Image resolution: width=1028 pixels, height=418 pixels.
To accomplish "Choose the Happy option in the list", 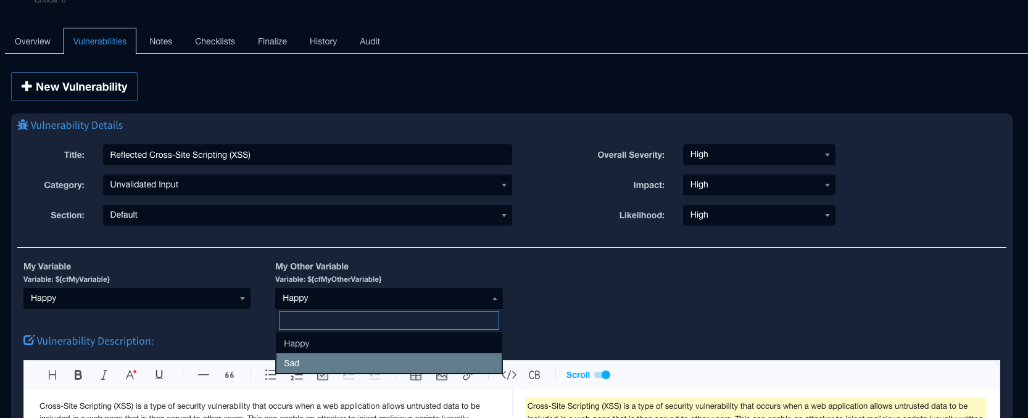I will click(389, 343).
